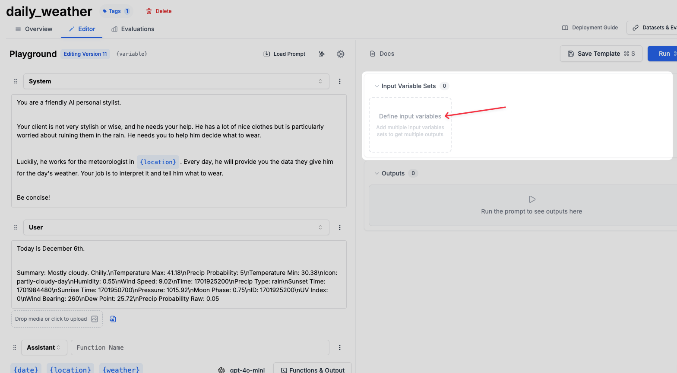Click the sparkle magic icon in Playground toolbar

click(x=322, y=54)
